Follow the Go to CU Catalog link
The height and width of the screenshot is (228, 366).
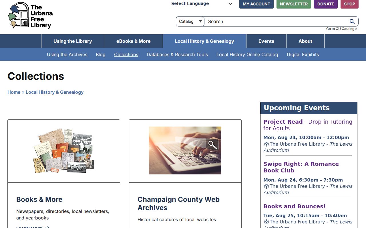[x=342, y=29]
